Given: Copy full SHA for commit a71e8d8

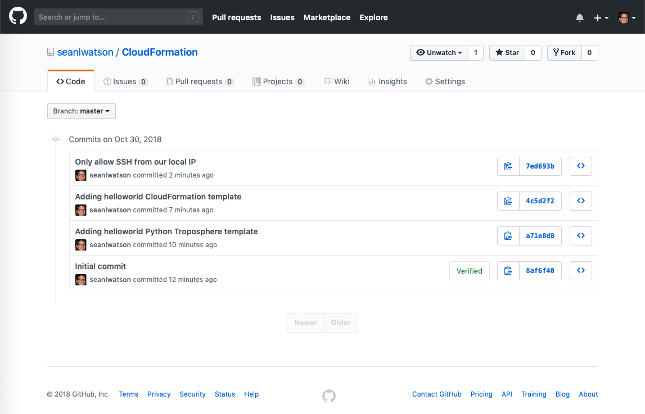Looking at the screenshot, I should point(508,236).
